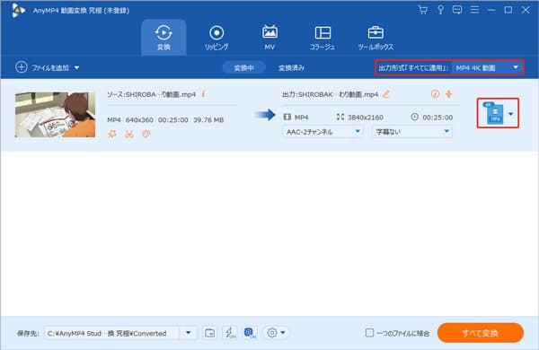This screenshot has width=539, height=350.
Task: Open the scissors cut tool
Action: click(129, 134)
